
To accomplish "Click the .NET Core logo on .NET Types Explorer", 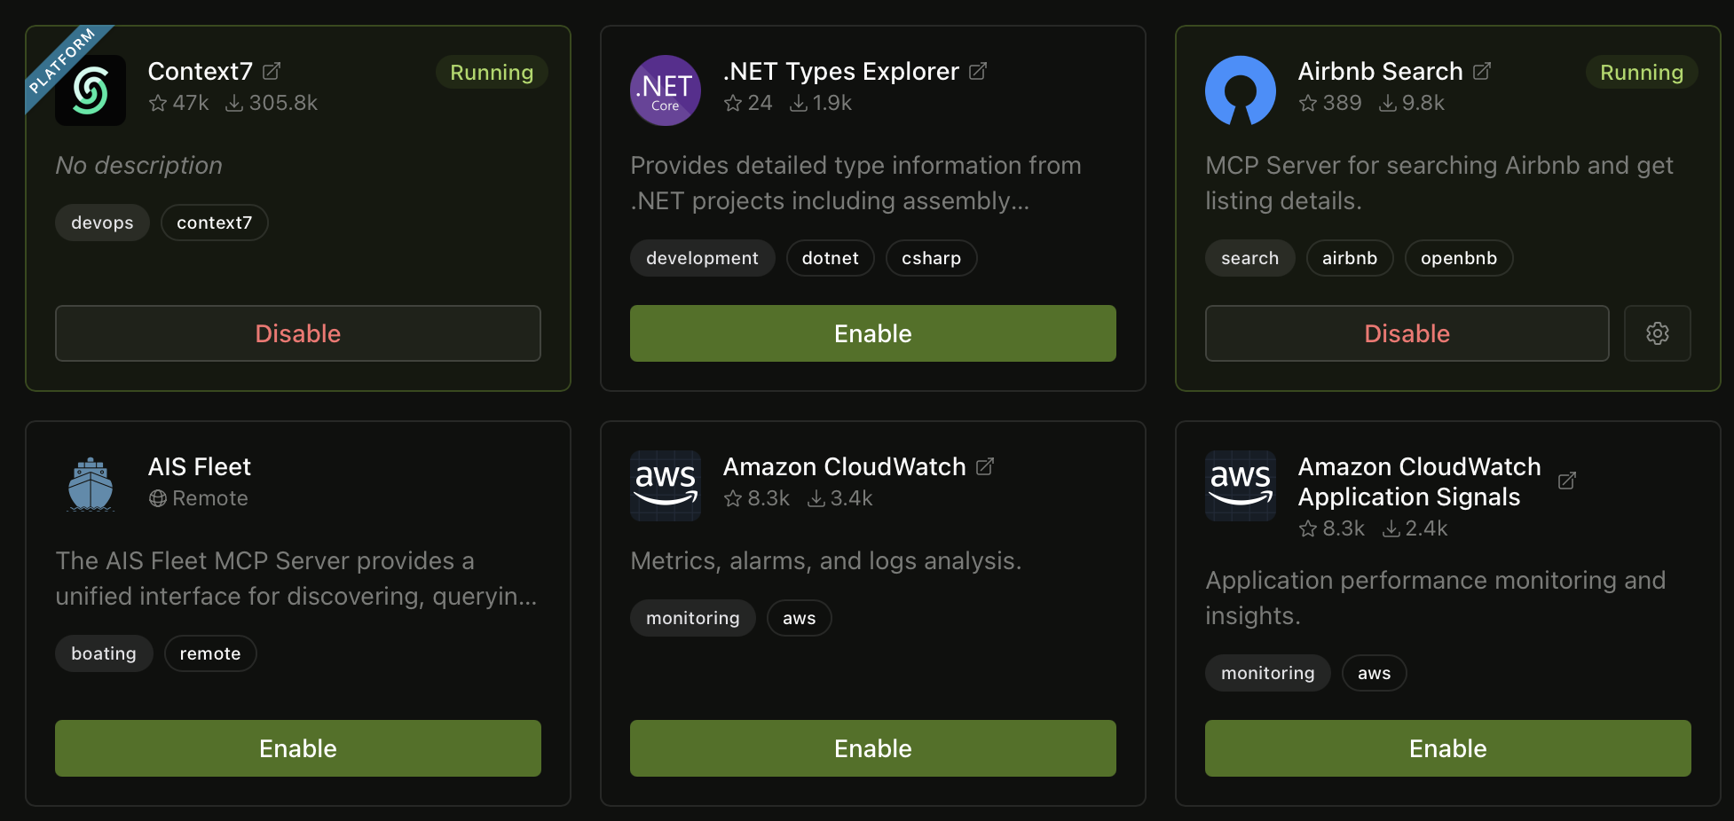I will 665,90.
